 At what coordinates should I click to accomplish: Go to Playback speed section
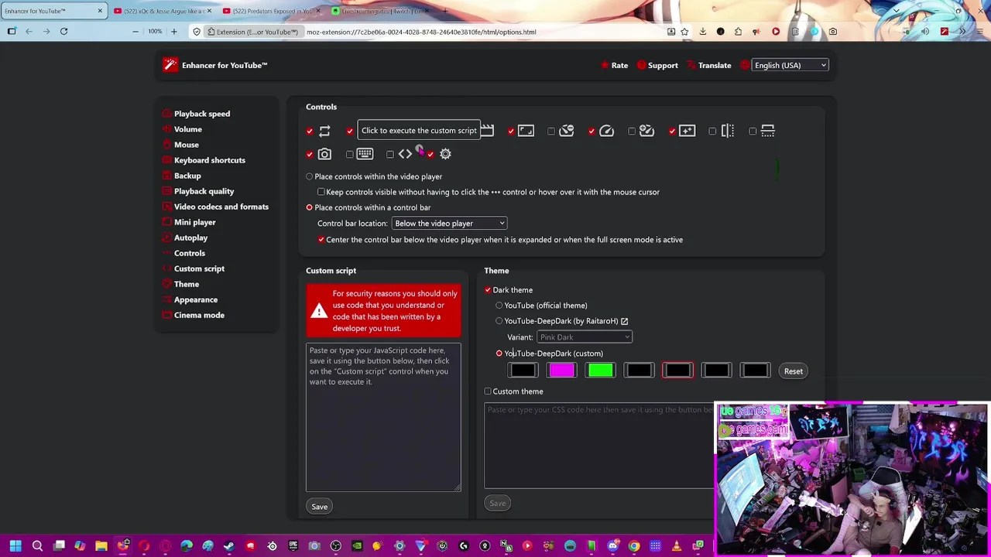202,114
